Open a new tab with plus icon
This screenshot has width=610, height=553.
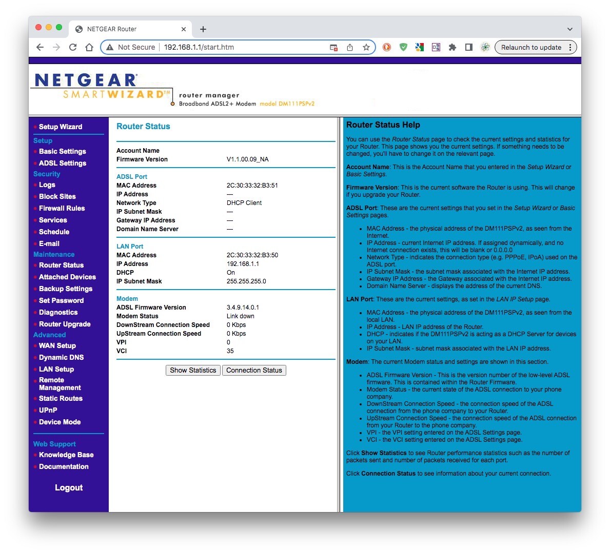[203, 29]
